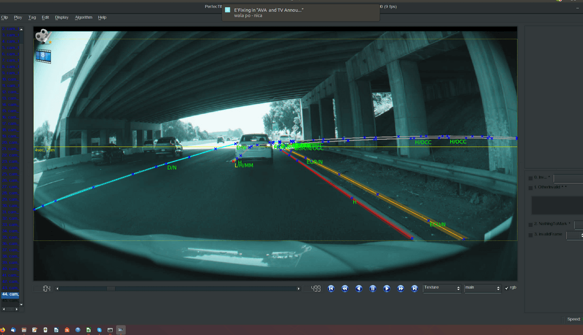Click the clip list scroll-up arrow
Screen dimensions: 583x335
[x=21, y=29]
